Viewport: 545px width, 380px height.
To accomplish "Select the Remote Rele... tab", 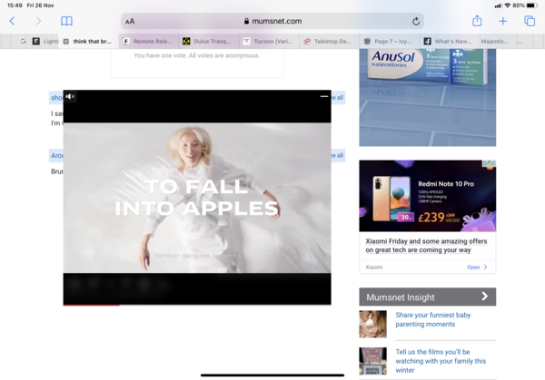I will [x=150, y=41].
